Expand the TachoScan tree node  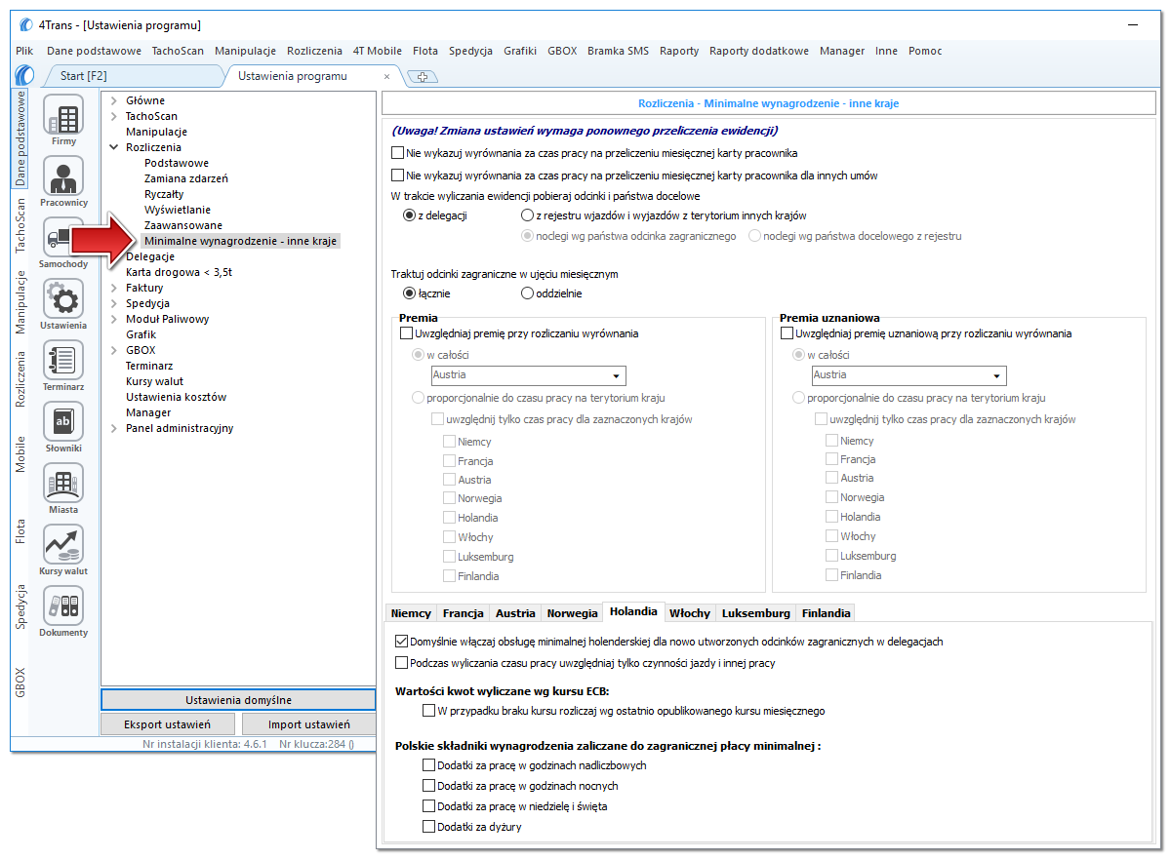114,116
